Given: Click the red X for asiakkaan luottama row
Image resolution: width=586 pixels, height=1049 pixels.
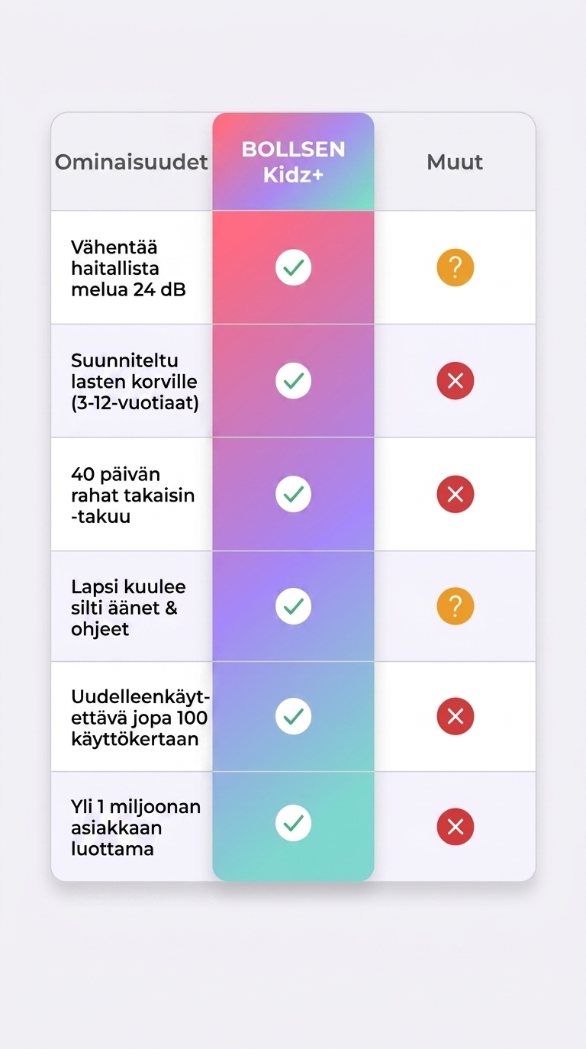Looking at the screenshot, I should pyautogui.click(x=456, y=827).
